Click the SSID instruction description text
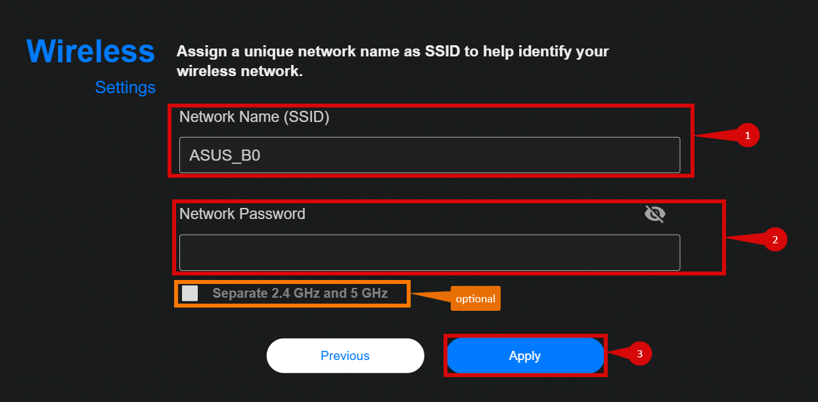Viewport: 818px width, 402px height. coord(392,61)
